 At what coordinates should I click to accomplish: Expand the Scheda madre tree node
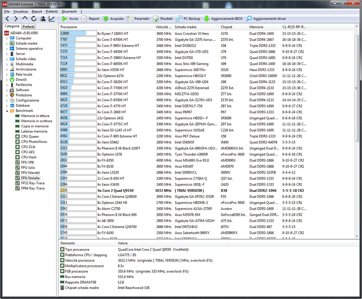pyautogui.click(x=7, y=43)
